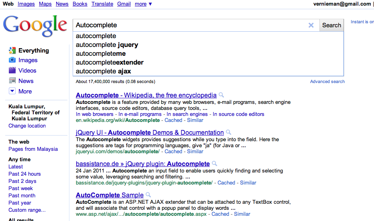Clear the search box with the X icon
The height and width of the screenshot is (221, 374).
[x=311, y=25]
